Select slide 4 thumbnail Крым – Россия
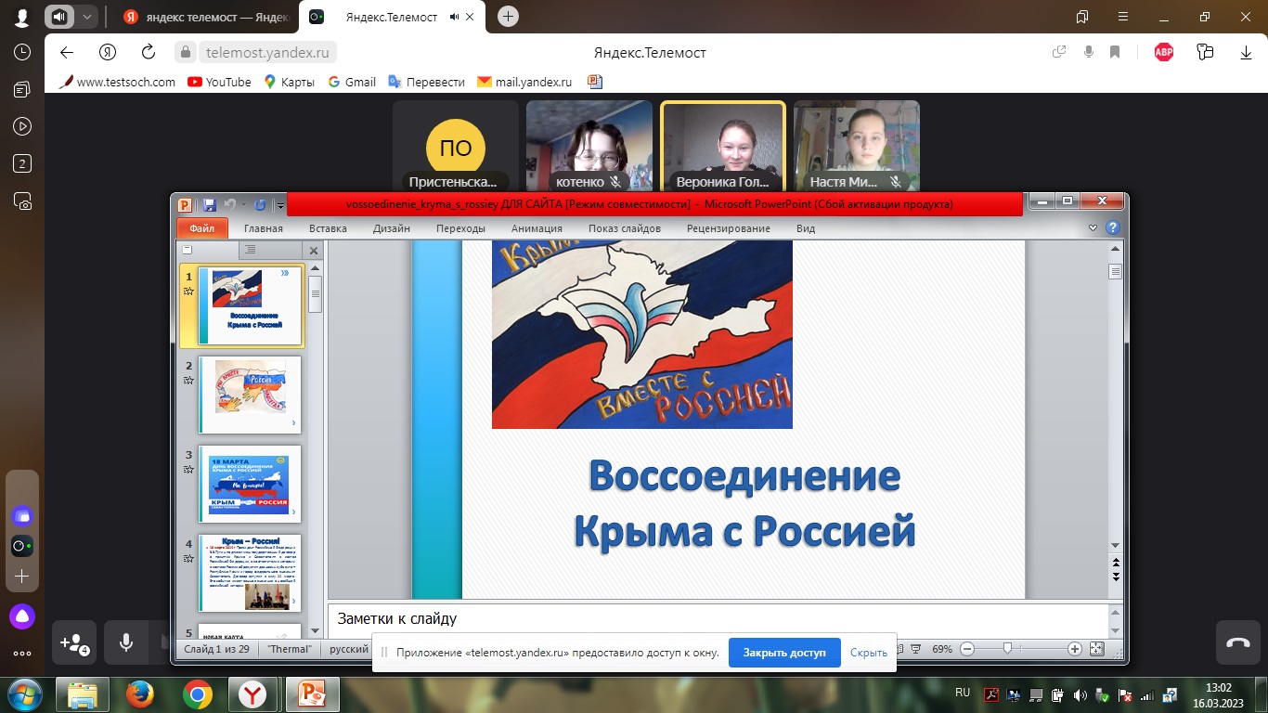 [250, 573]
